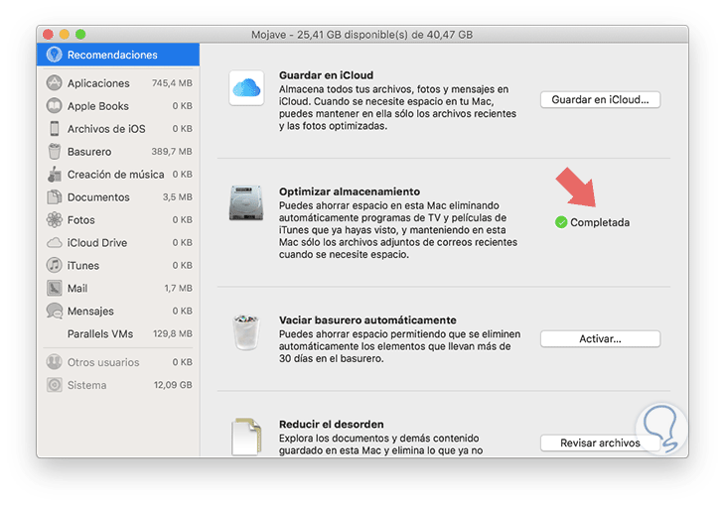The image size is (725, 506).
Task: Open the Documentos category label
Action: click(x=98, y=197)
